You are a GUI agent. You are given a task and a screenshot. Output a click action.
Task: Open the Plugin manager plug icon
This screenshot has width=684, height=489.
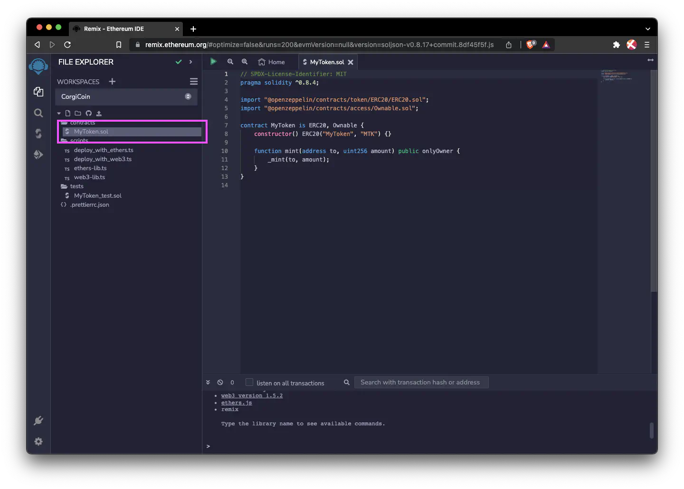click(x=38, y=421)
